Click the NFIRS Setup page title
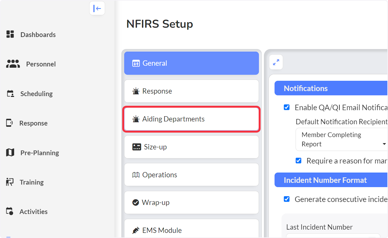This screenshot has height=238, width=388. point(160,24)
